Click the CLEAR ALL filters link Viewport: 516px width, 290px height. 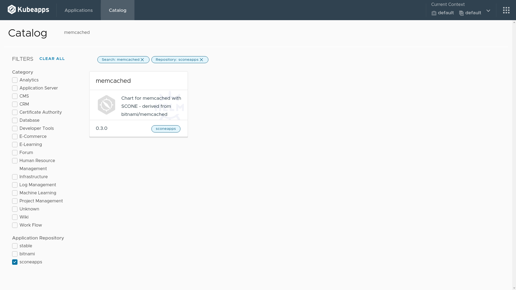tap(52, 59)
